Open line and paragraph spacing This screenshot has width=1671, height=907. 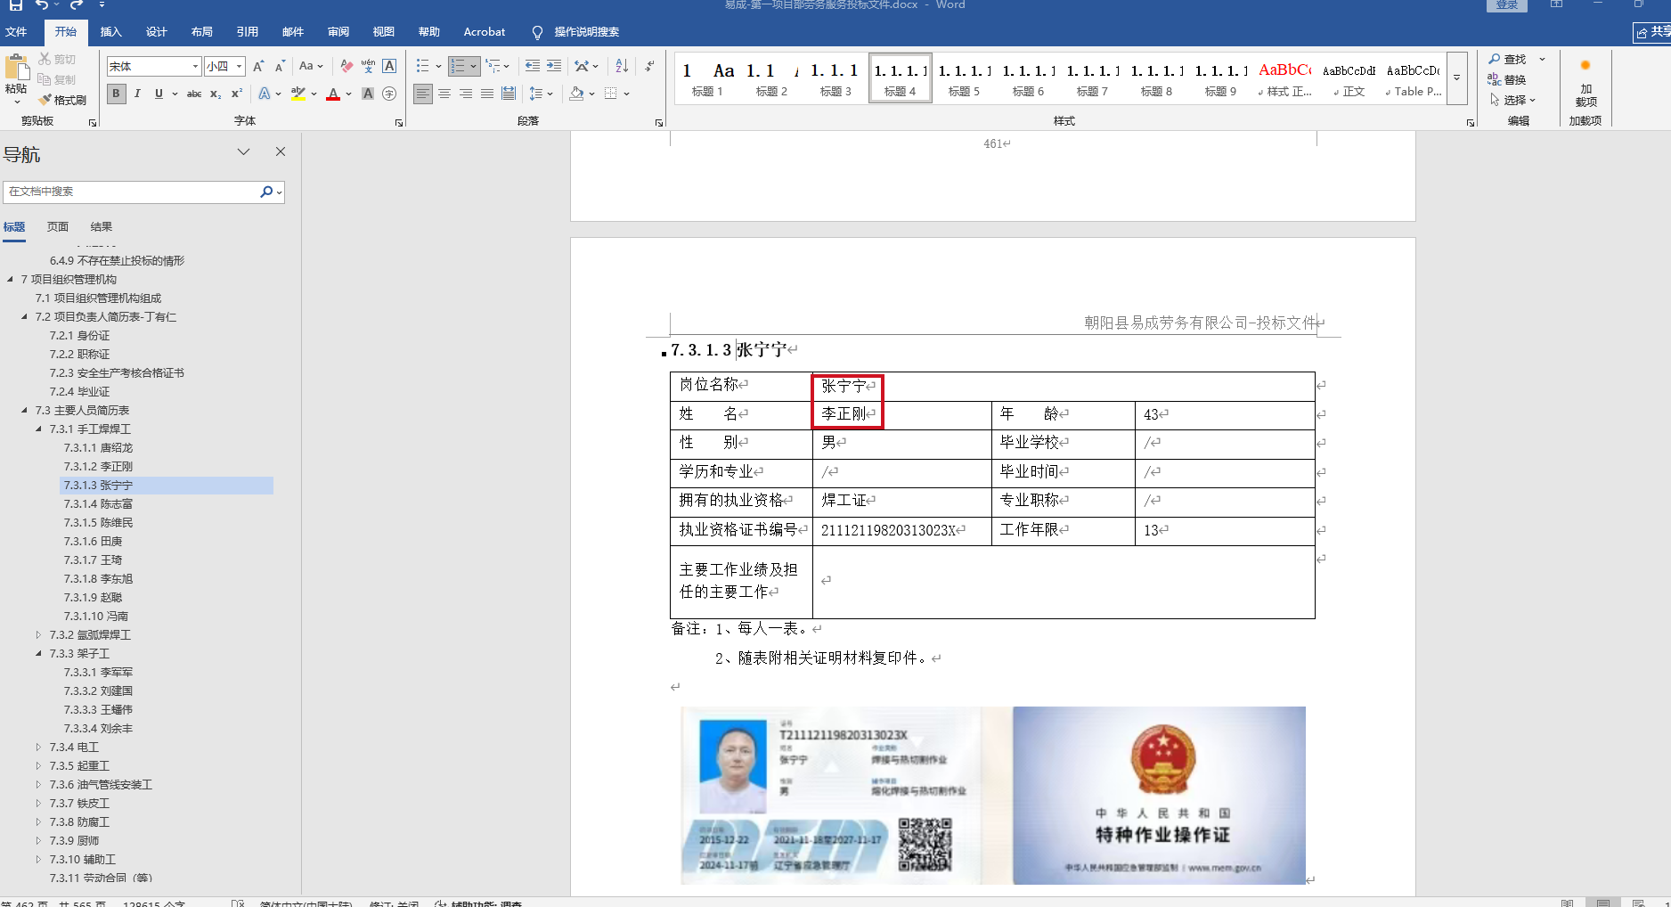pyautogui.click(x=536, y=94)
